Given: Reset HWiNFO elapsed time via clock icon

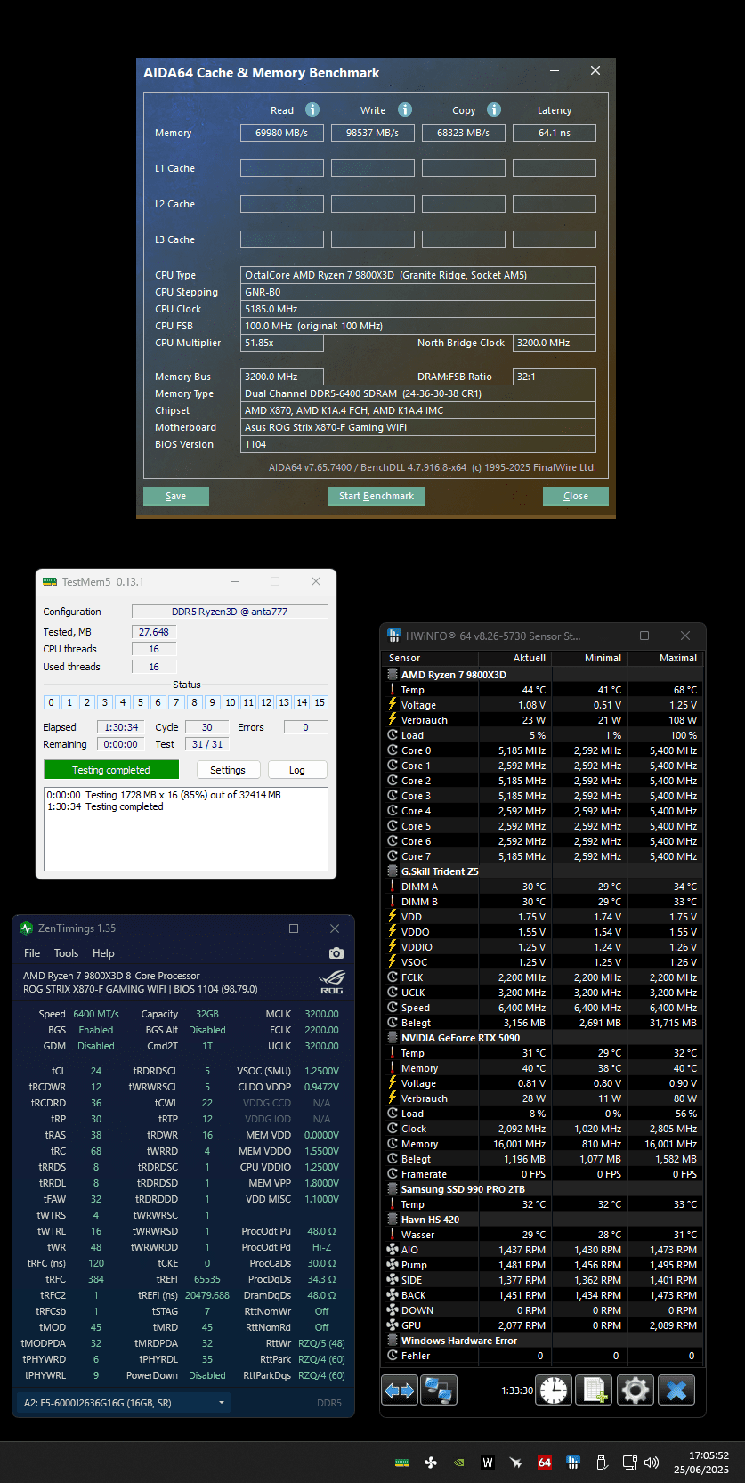Looking at the screenshot, I should (554, 1390).
